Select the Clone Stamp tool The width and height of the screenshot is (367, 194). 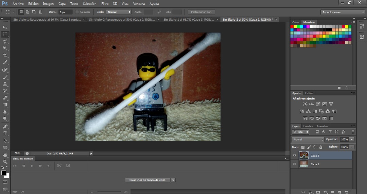tap(5, 84)
